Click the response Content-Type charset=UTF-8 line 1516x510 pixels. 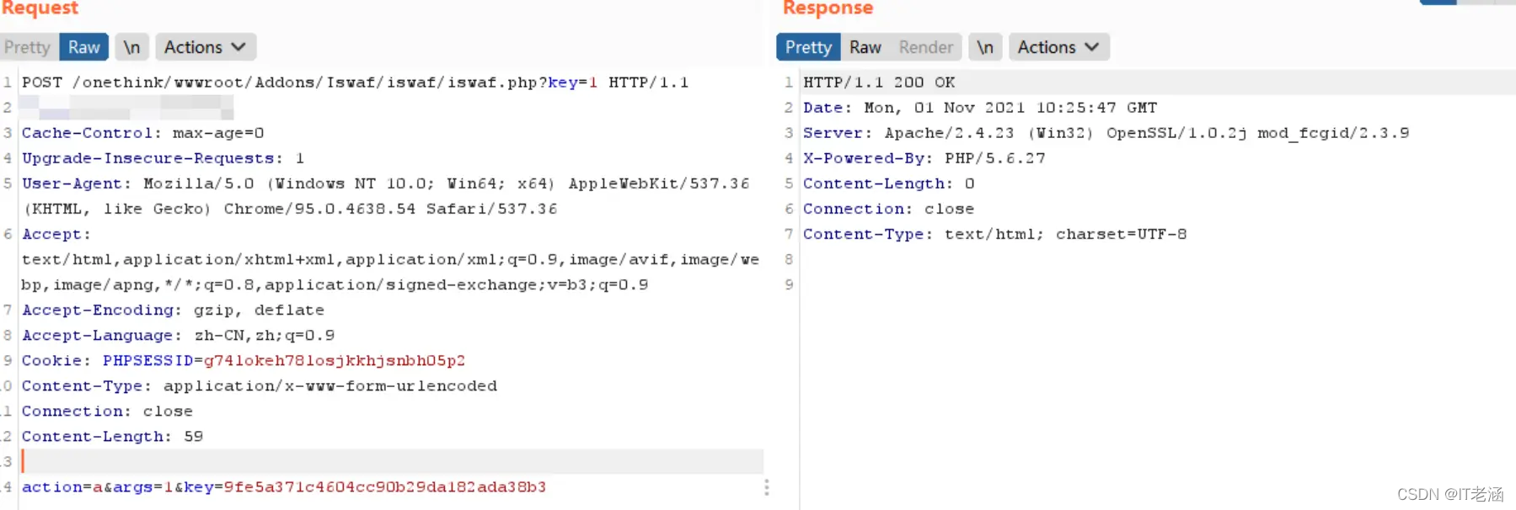pos(994,234)
